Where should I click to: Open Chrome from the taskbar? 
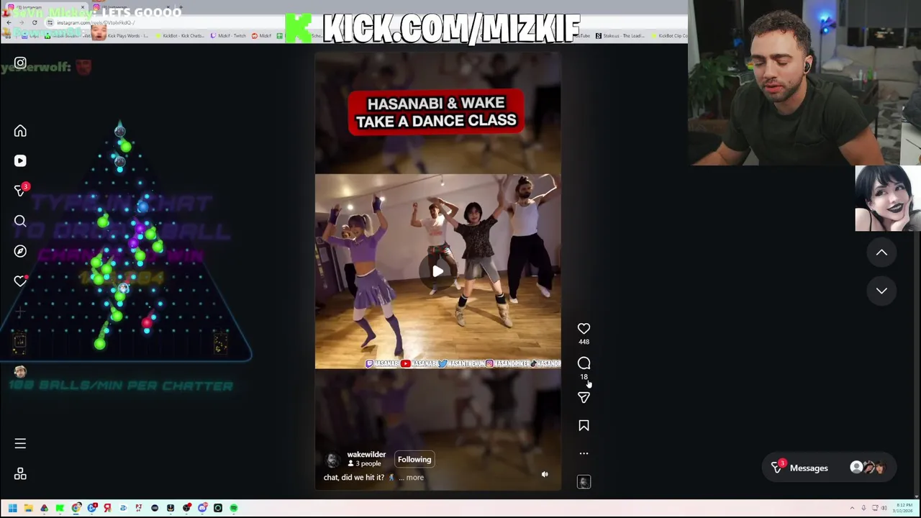point(76,508)
